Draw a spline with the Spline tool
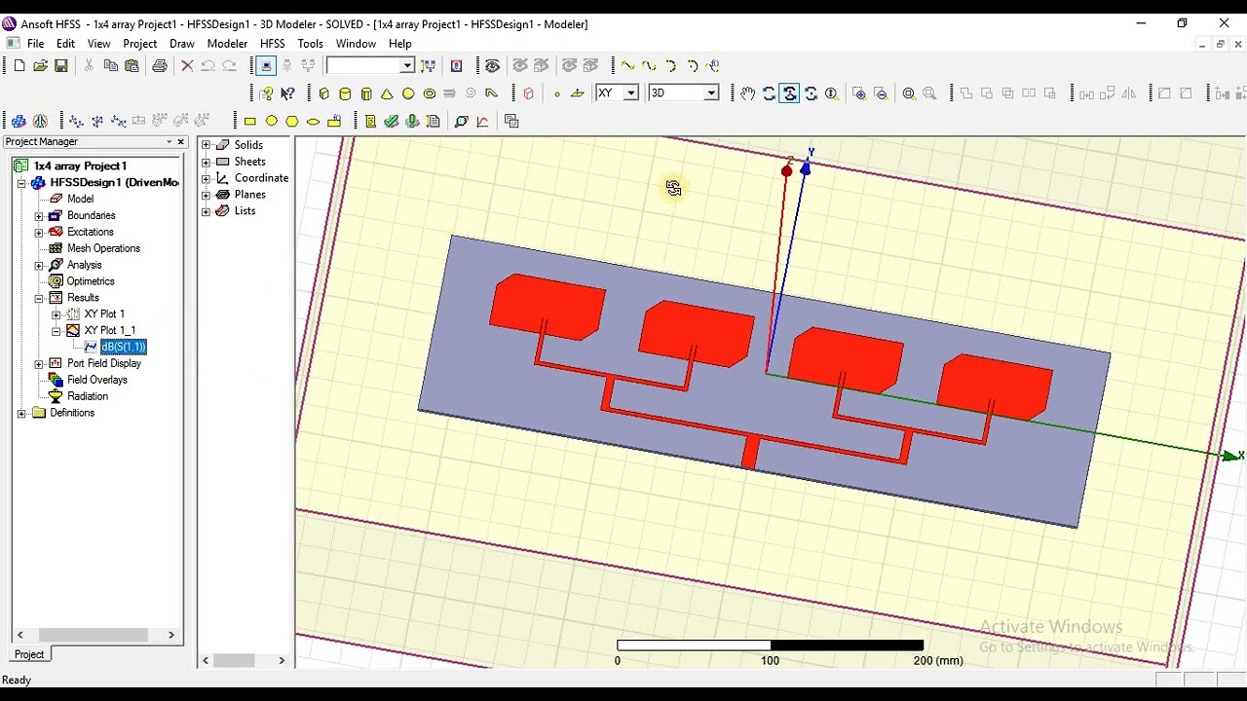Viewport: 1247px width, 701px height. tap(649, 65)
